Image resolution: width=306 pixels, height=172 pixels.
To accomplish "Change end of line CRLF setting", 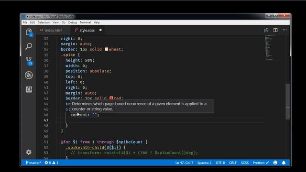I will coord(233,162).
